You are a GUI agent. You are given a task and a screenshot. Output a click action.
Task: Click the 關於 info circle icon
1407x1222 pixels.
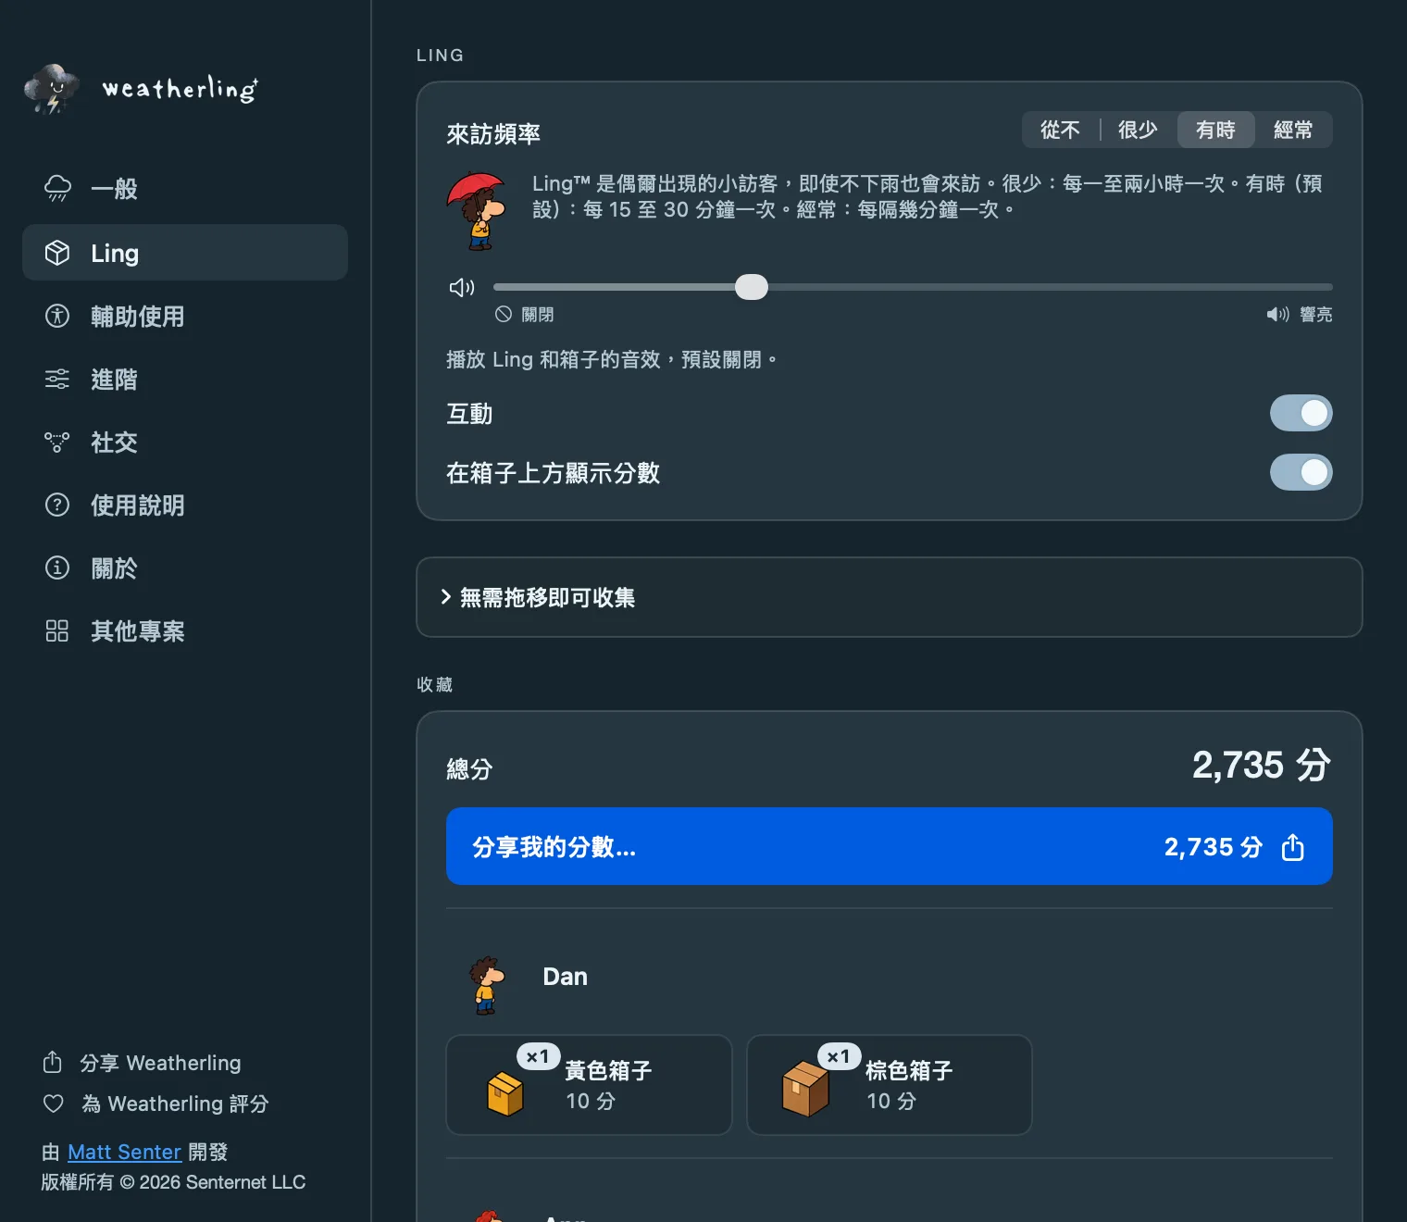pyautogui.click(x=57, y=567)
